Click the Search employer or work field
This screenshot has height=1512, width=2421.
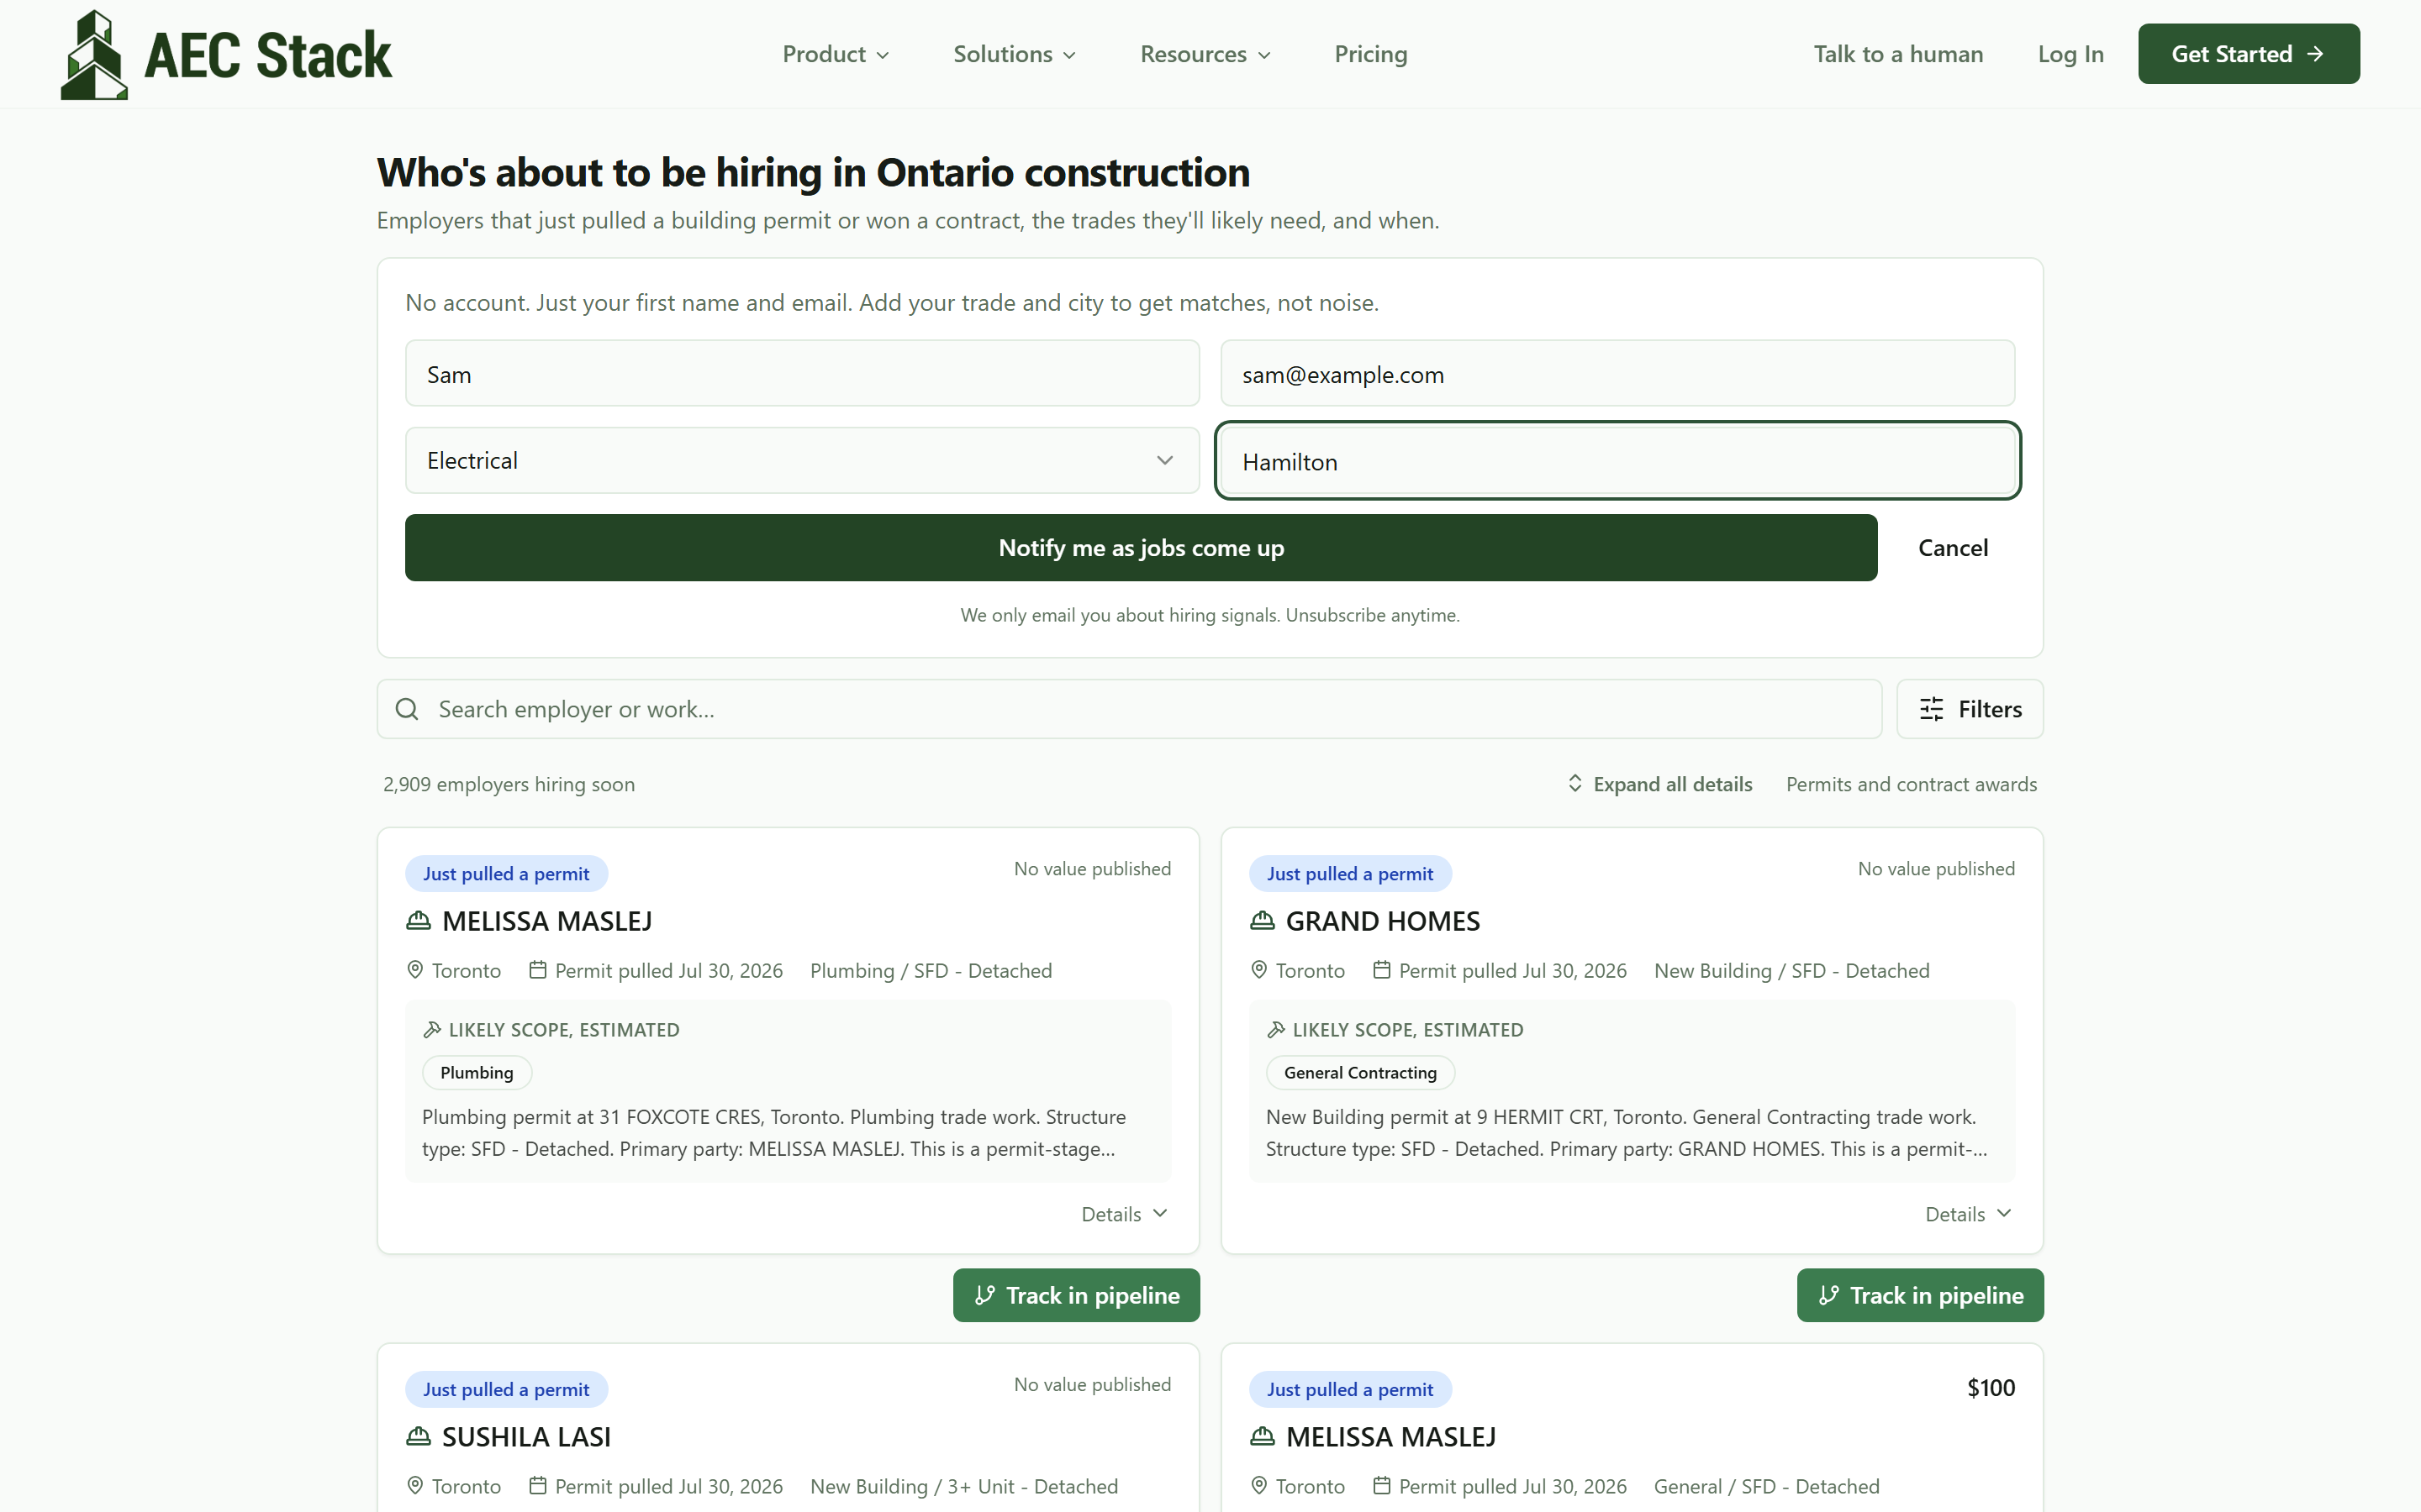[1130, 709]
